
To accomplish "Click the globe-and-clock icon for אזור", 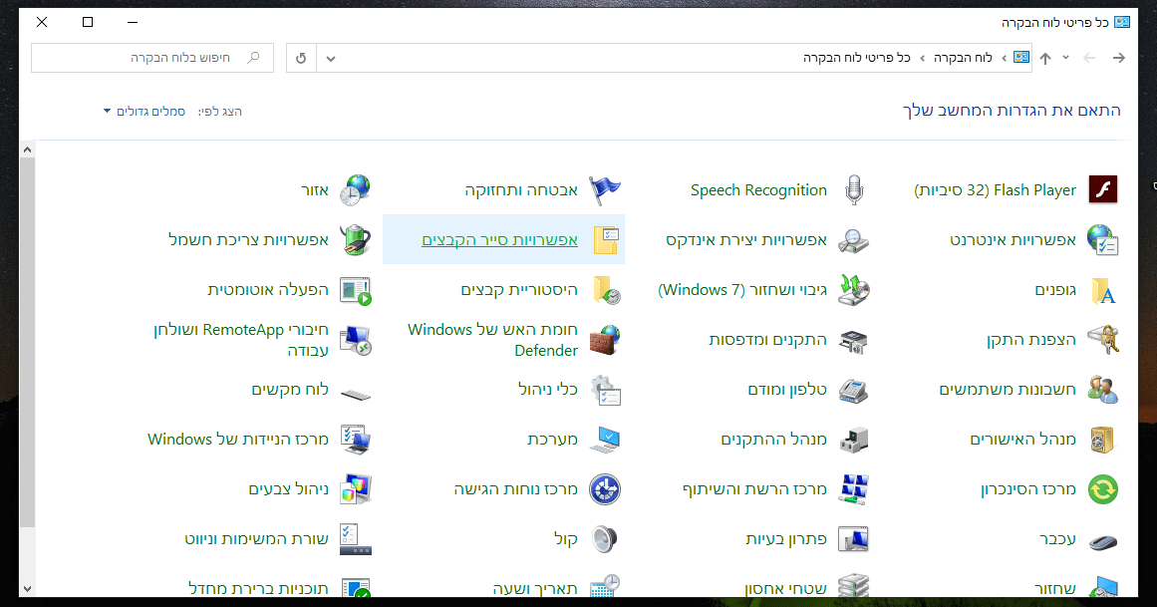I will 355,189.
